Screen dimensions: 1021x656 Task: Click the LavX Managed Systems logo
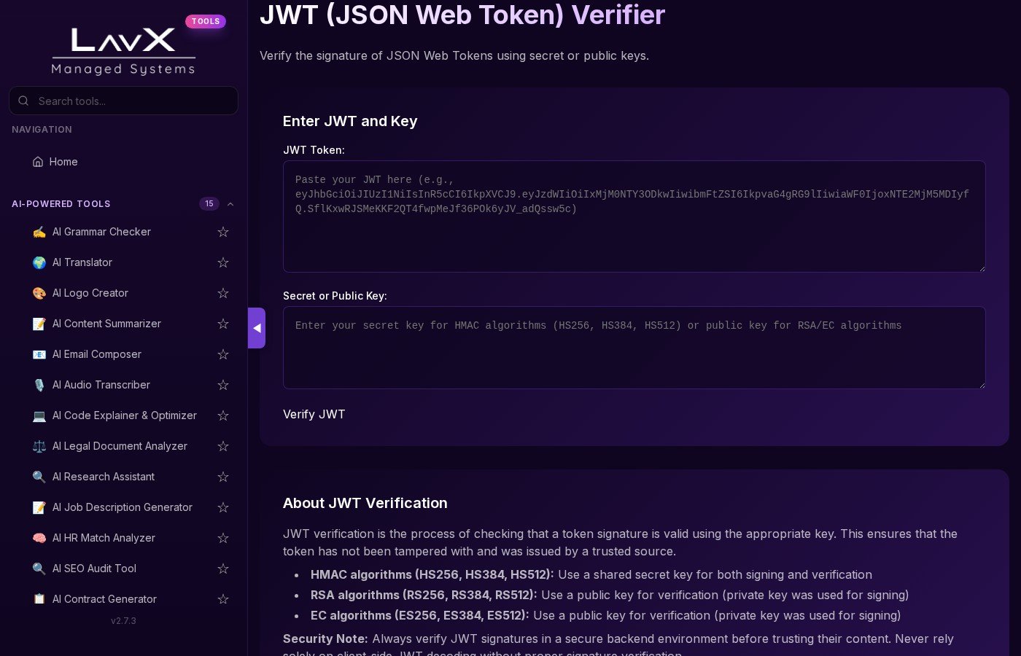tap(123, 50)
